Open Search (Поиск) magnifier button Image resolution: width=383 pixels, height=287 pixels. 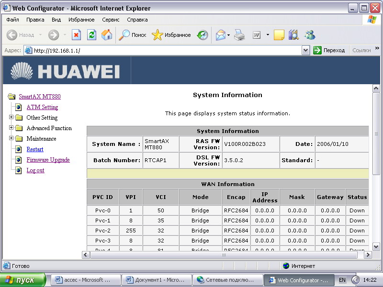[x=133, y=35]
